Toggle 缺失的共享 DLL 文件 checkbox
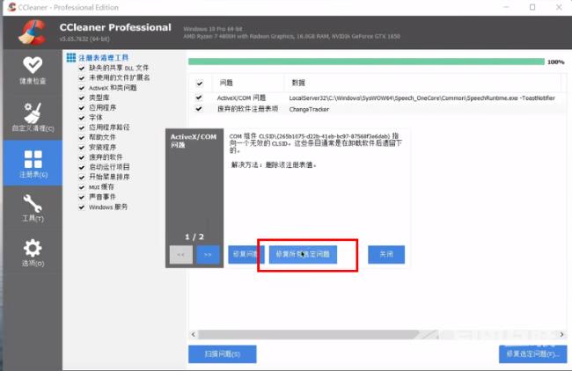 pos(82,68)
